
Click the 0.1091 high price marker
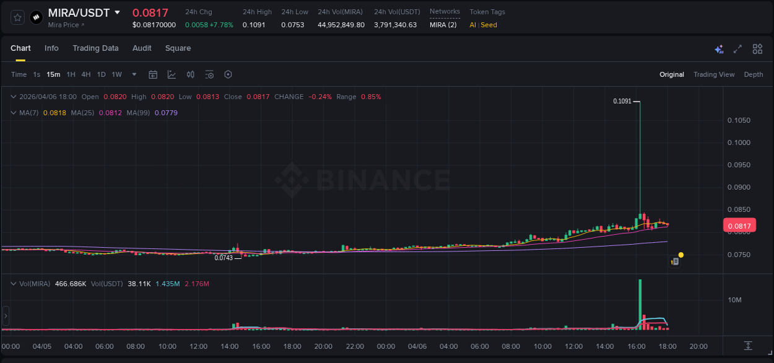pos(622,101)
